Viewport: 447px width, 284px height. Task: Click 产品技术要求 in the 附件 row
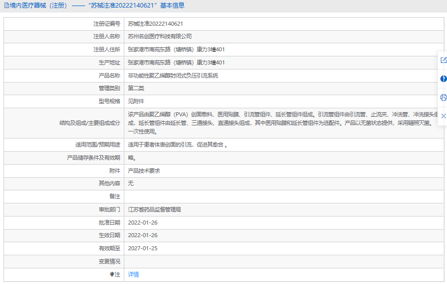pos(144,171)
